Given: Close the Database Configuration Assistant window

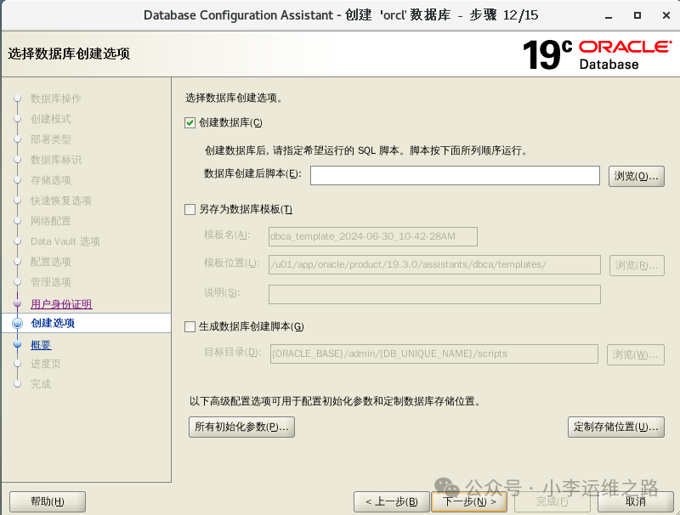Looking at the screenshot, I should tap(666, 15).
